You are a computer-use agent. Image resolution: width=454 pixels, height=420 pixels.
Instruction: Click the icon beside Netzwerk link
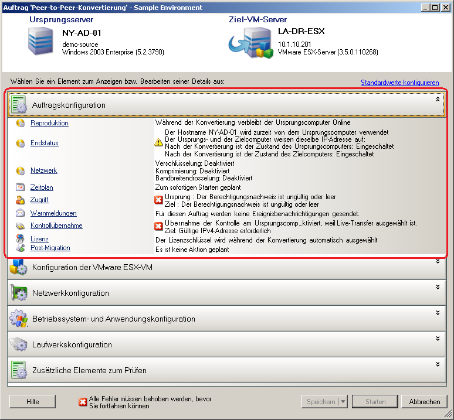(x=21, y=170)
